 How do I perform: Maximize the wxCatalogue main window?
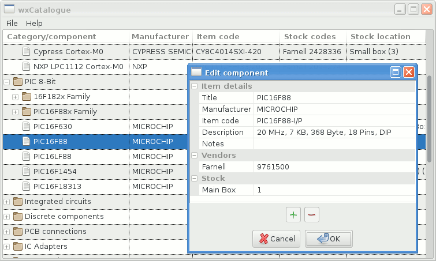[x=413, y=10]
